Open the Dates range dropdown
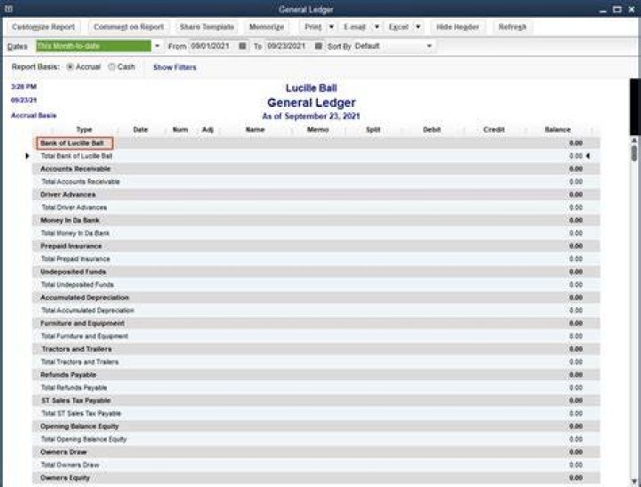This screenshot has width=641, height=487. (x=158, y=46)
